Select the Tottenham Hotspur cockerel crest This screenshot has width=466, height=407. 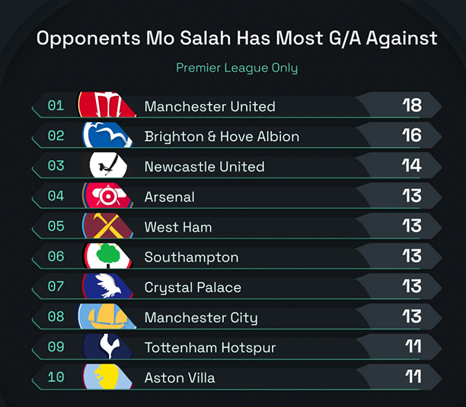pyautogui.click(x=108, y=348)
